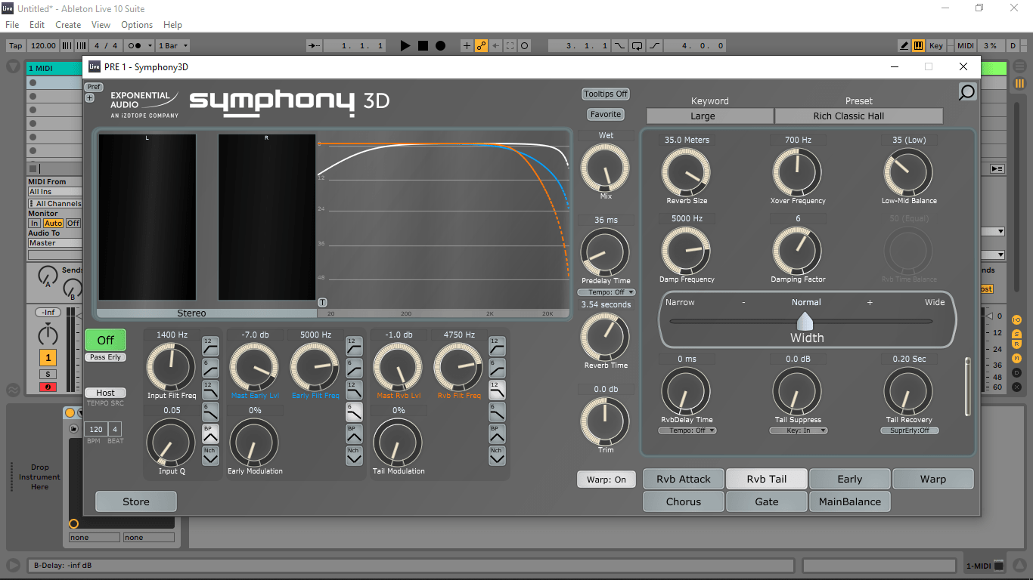Switch to the Chorus tab

click(x=683, y=501)
